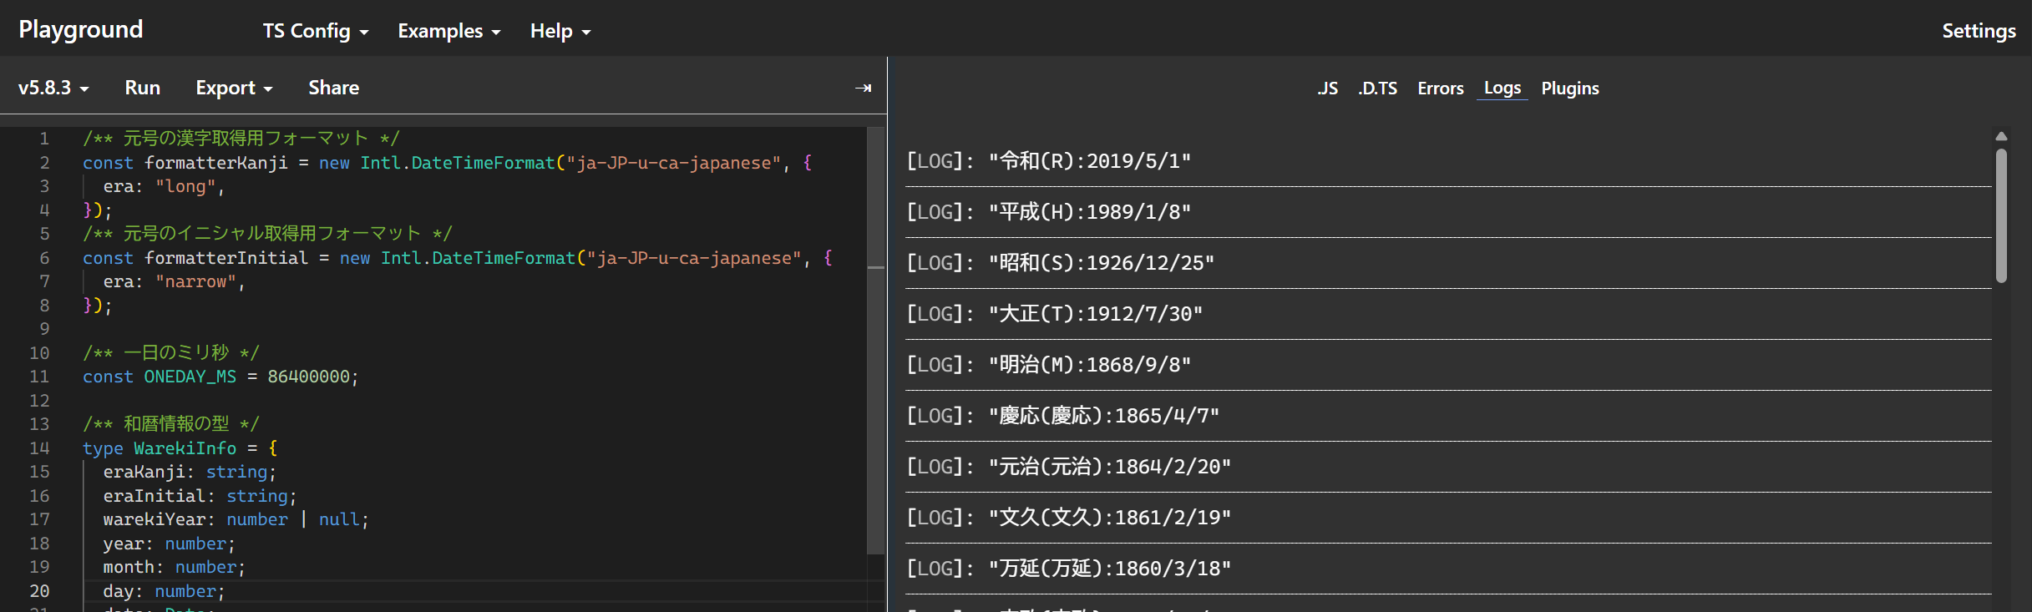Open the Help dropdown menu

(x=560, y=31)
